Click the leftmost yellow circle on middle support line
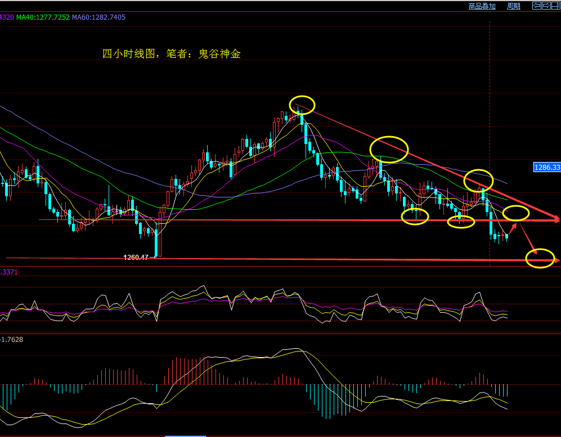The height and width of the screenshot is (437, 561). pos(415,216)
